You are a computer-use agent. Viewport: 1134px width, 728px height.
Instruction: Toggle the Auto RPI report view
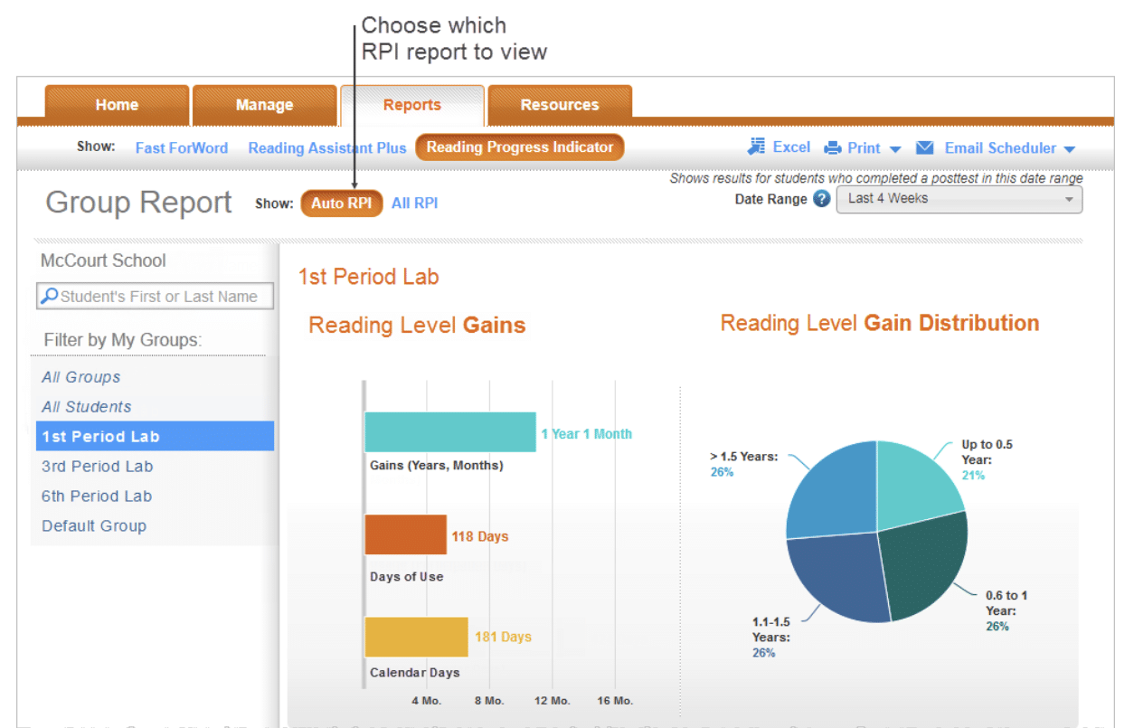click(x=341, y=203)
